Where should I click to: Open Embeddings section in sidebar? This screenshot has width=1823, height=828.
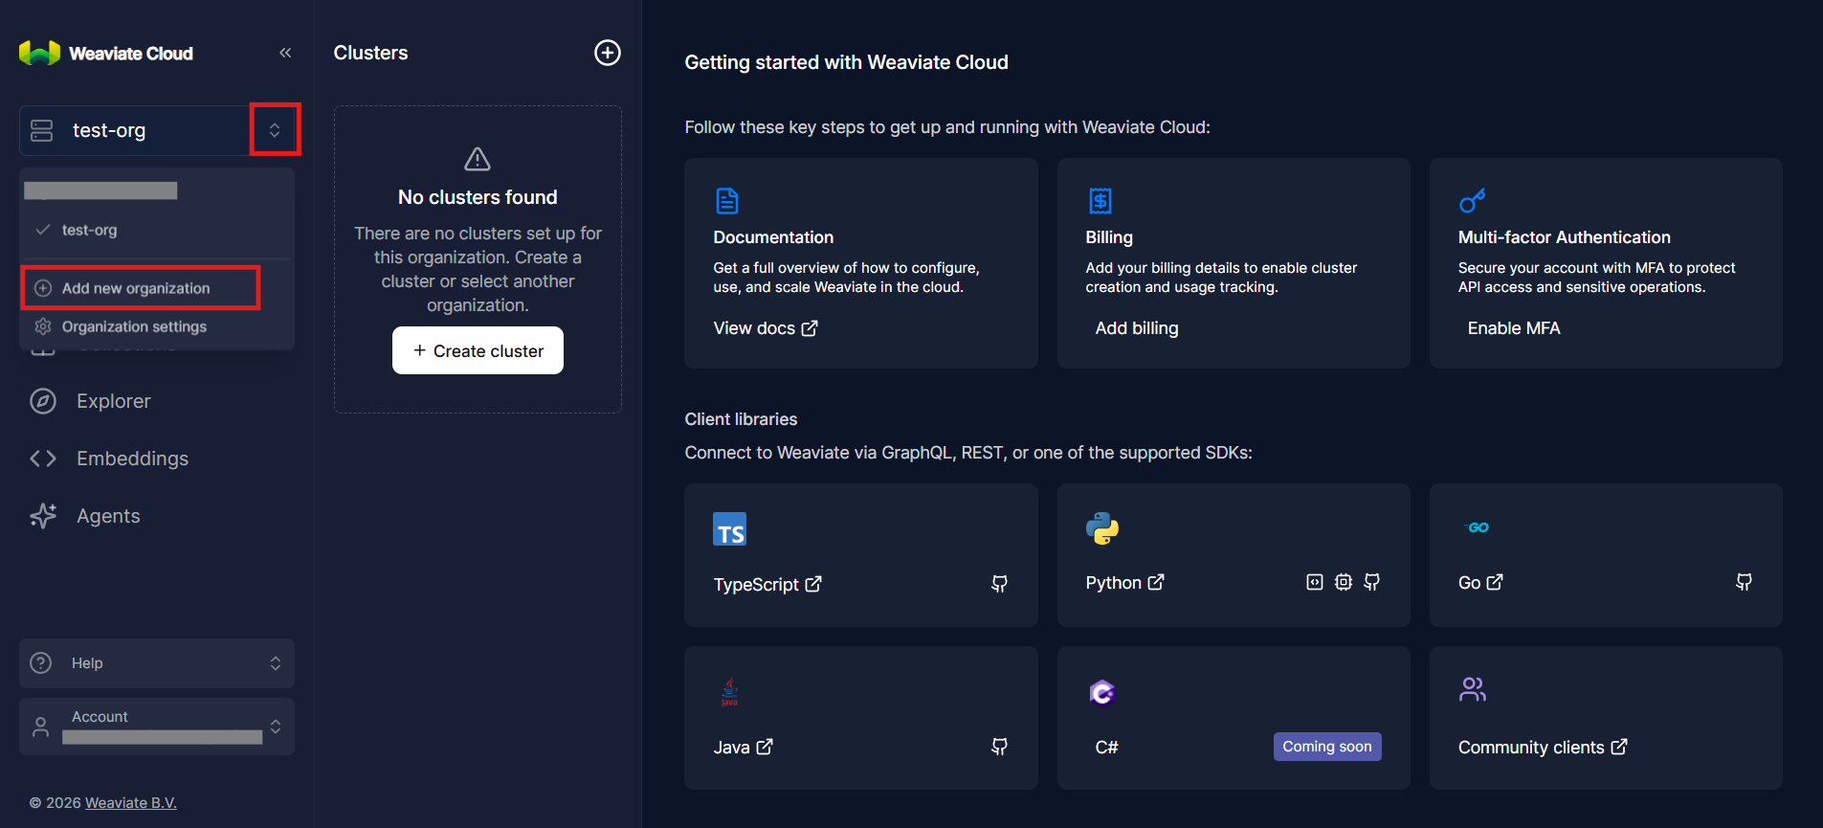(132, 459)
